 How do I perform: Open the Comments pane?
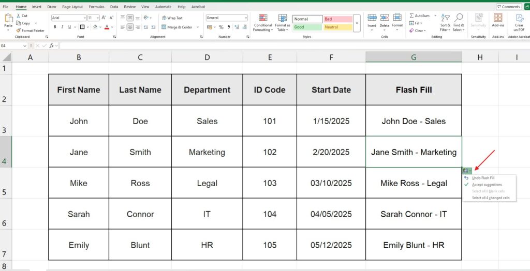point(509,7)
